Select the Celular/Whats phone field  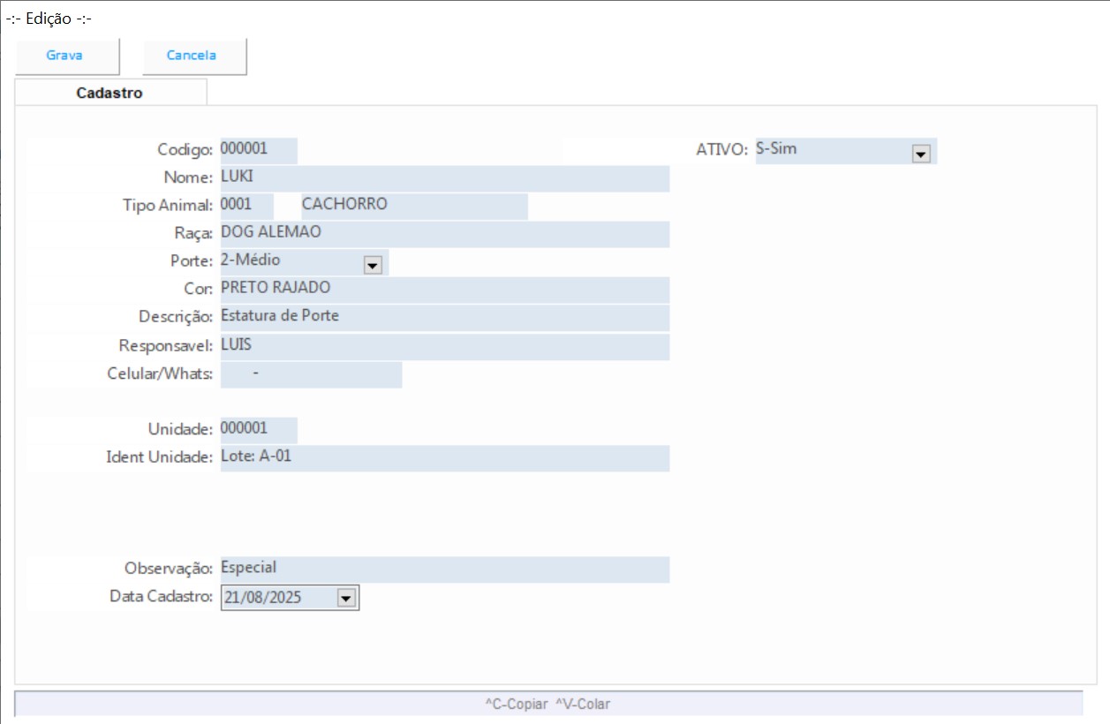tap(310, 374)
